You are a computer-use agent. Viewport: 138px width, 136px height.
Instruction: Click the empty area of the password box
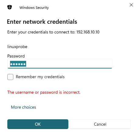point(69,64)
